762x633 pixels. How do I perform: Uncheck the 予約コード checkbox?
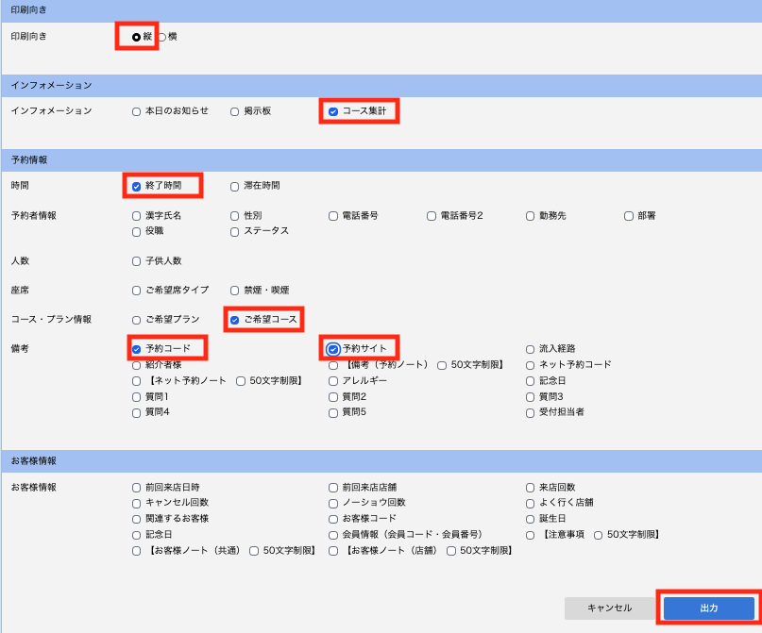[136, 349]
